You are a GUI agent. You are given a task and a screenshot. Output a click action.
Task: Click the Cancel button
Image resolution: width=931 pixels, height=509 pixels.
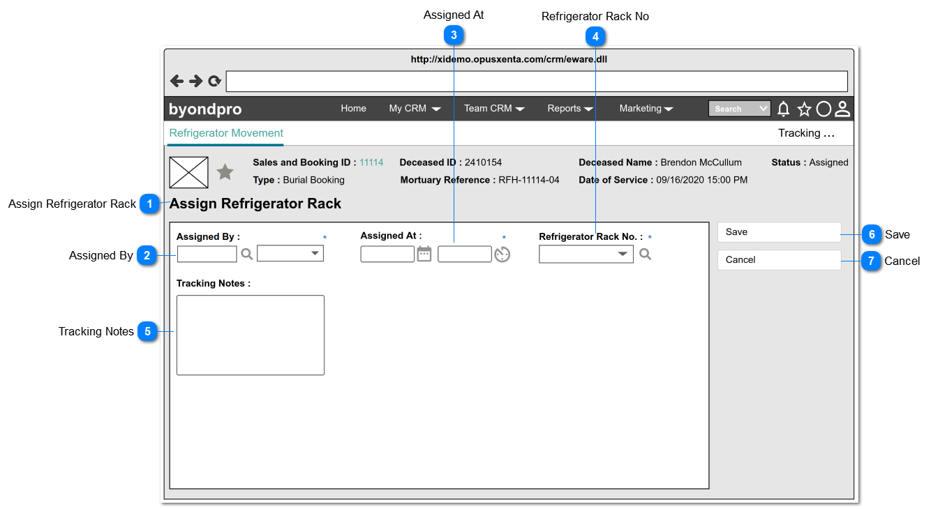pyautogui.click(x=780, y=260)
